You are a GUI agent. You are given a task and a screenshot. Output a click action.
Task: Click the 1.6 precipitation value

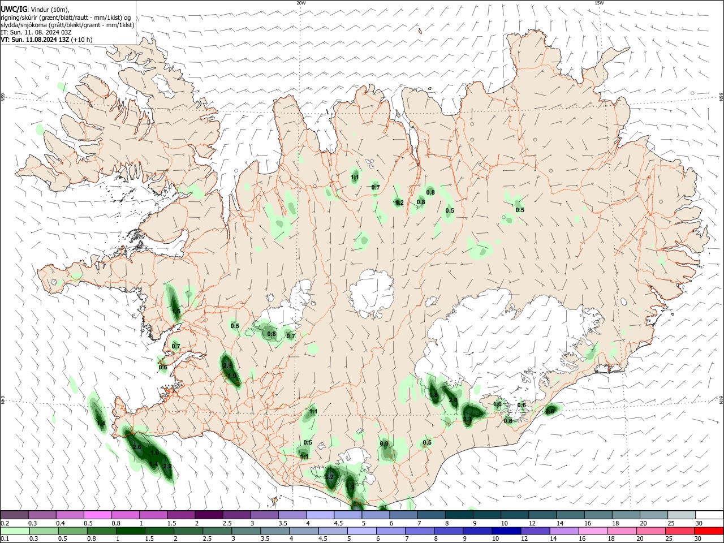pos(154,453)
